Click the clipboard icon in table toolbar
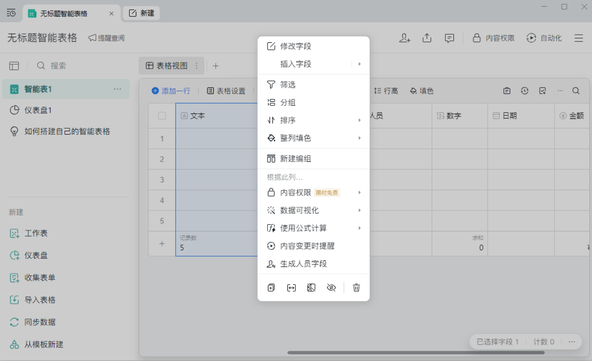 (507, 91)
